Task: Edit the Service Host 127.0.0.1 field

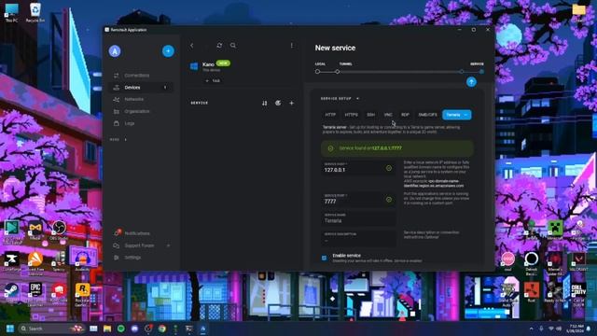Action: pyautogui.click(x=358, y=168)
